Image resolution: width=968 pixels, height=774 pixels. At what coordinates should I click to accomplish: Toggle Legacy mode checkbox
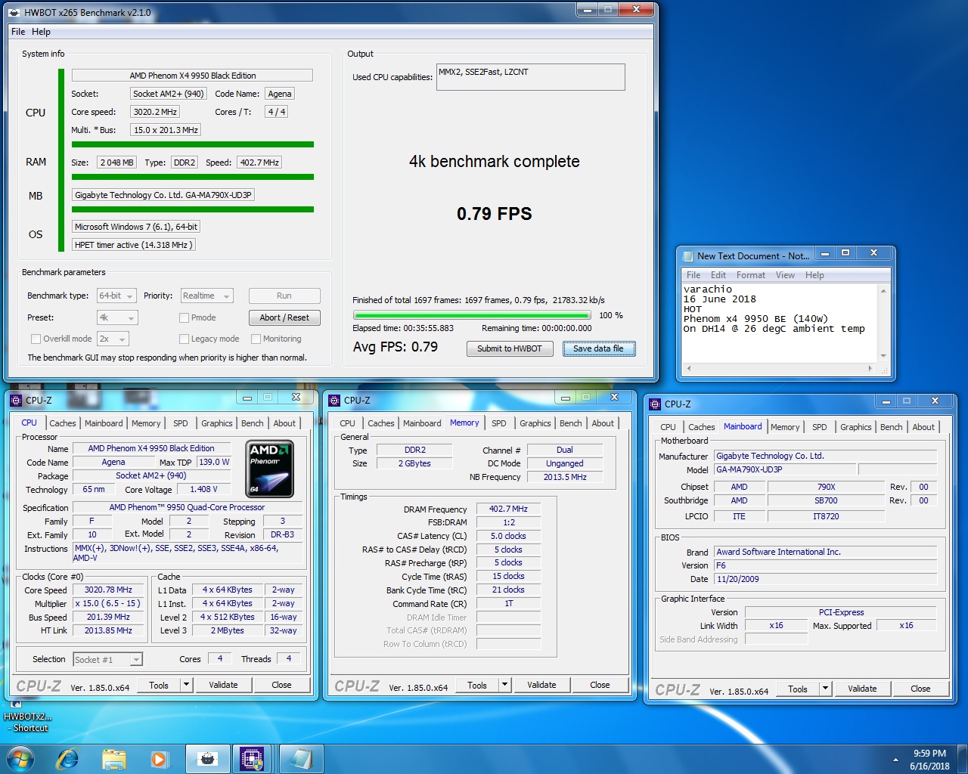coord(184,339)
